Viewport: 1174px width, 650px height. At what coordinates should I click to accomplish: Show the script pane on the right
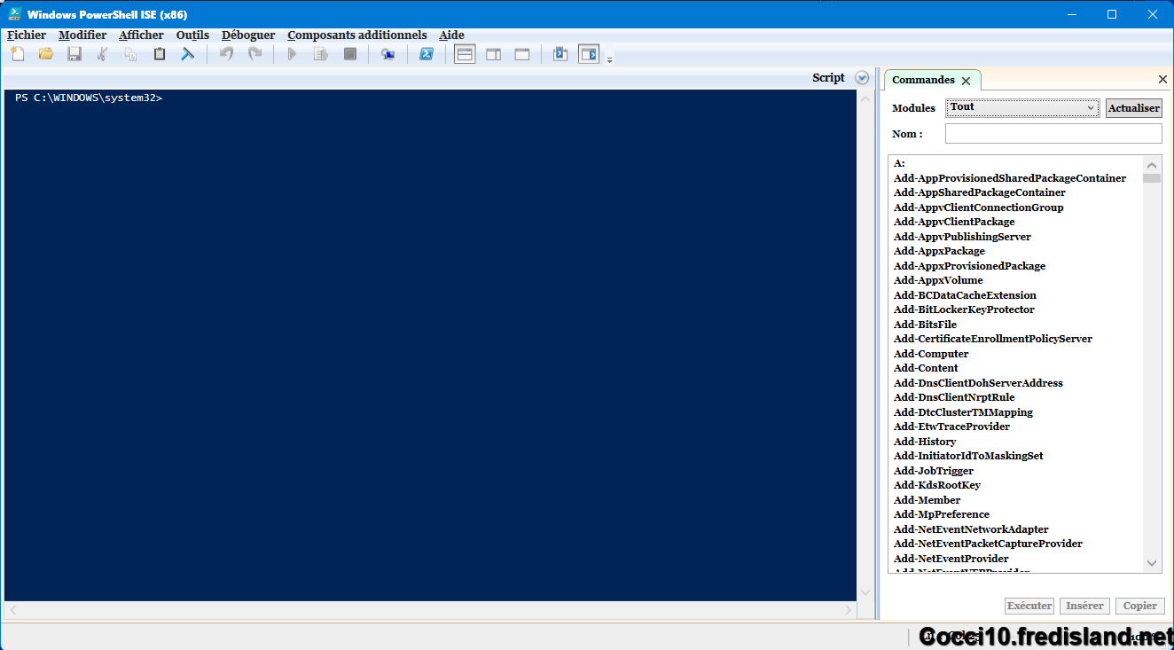click(x=494, y=54)
